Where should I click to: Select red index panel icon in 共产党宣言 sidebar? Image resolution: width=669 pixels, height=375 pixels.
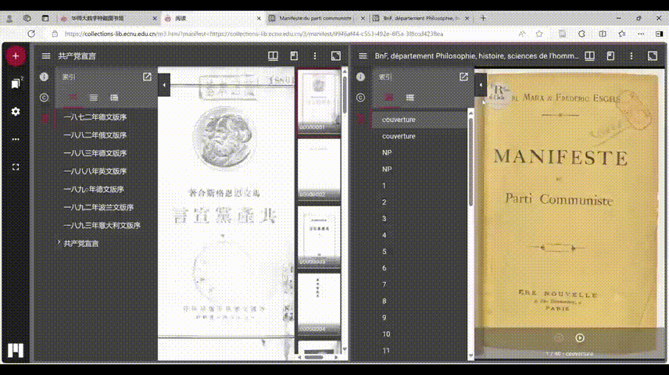[x=45, y=119]
